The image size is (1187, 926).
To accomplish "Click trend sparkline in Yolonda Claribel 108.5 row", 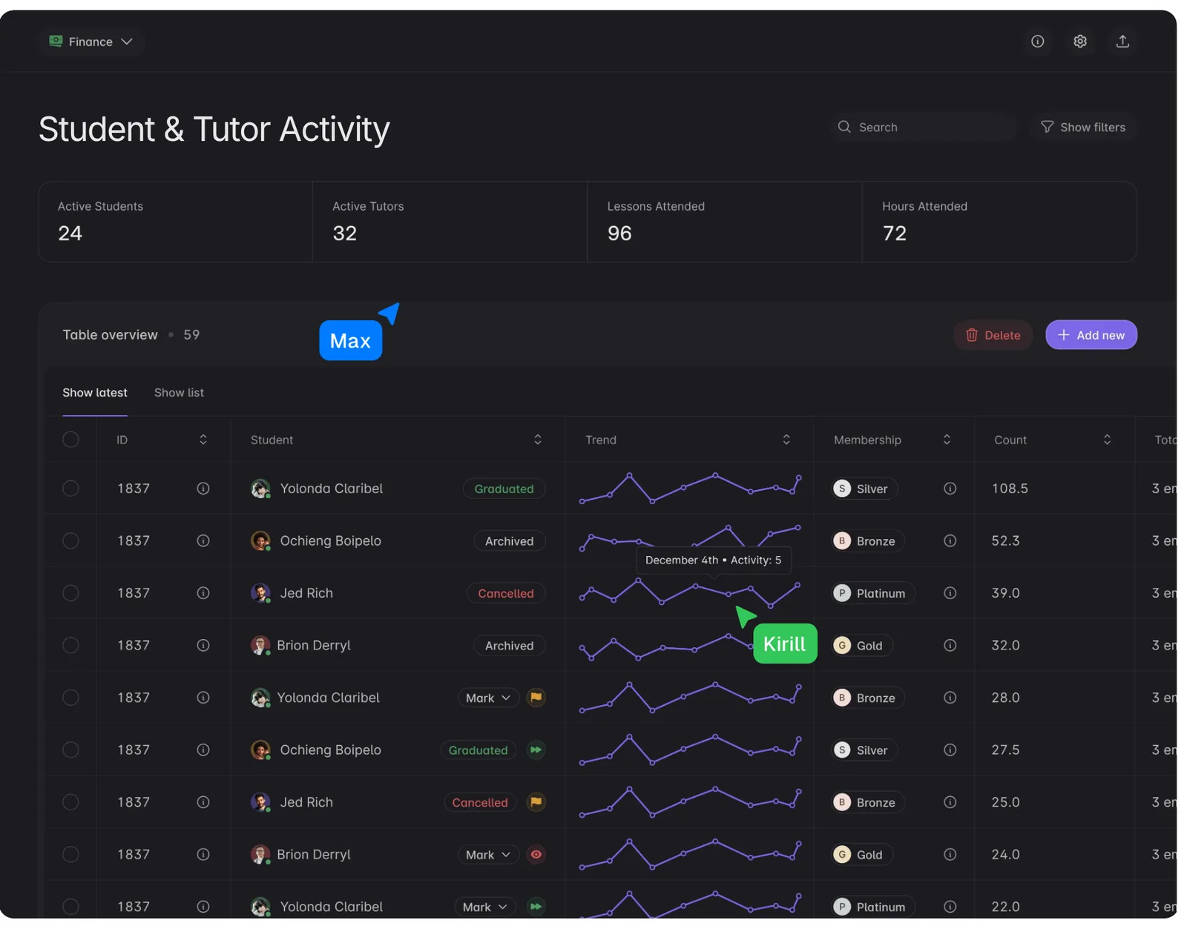I will [x=690, y=488].
